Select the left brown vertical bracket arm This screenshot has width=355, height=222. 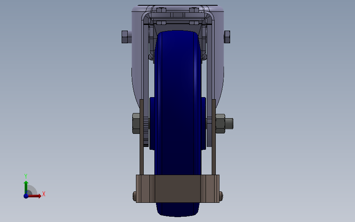142,137
